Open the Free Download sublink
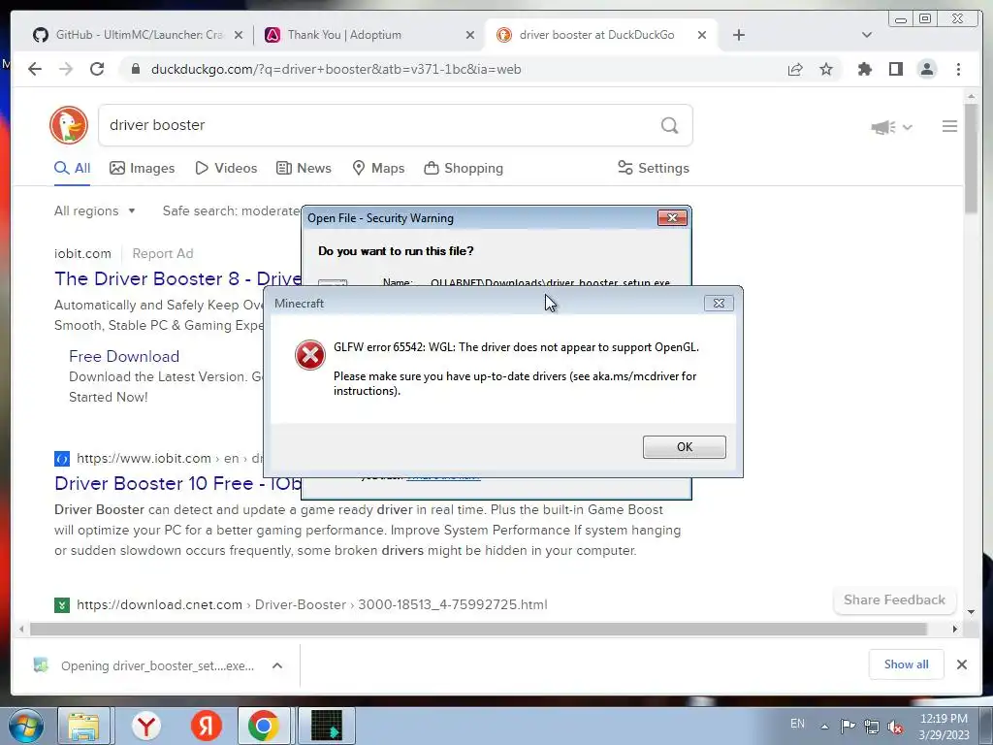Viewport: 993px width, 745px height. (x=124, y=356)
